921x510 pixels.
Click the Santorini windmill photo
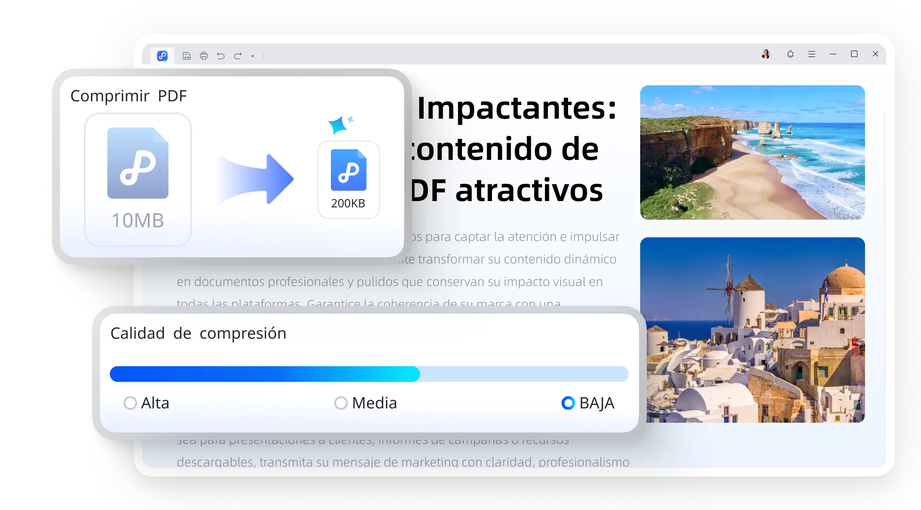click(753, 330)
